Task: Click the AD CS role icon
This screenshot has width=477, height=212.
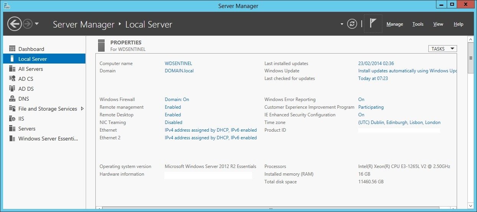Action: click(12, 79)
